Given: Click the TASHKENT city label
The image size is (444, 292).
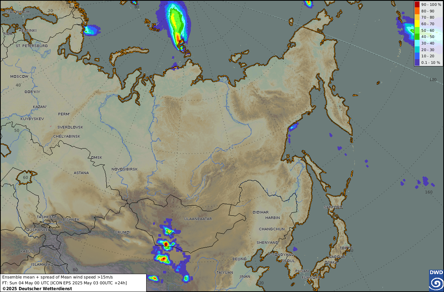Looking at the screenshot, I should 47,217.
